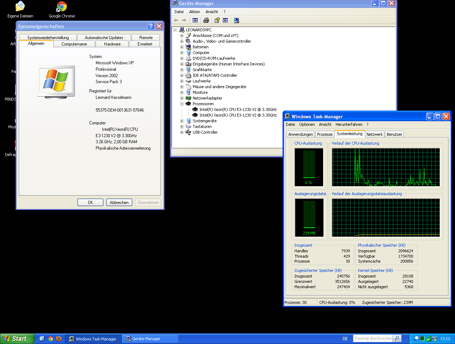Click the Windows Task-Manager taskbar button

[x=93, y=339]
